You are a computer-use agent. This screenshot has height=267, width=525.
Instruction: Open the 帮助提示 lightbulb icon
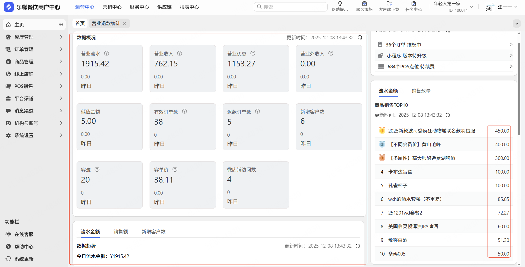pos(340,4)
